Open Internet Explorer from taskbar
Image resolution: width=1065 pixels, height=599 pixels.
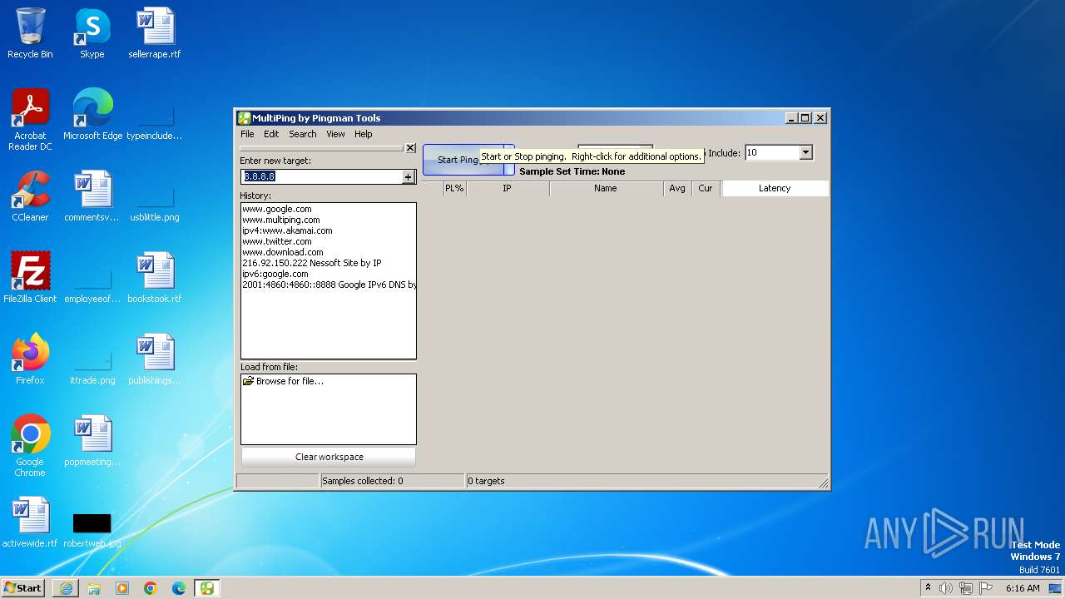(66, 588)
